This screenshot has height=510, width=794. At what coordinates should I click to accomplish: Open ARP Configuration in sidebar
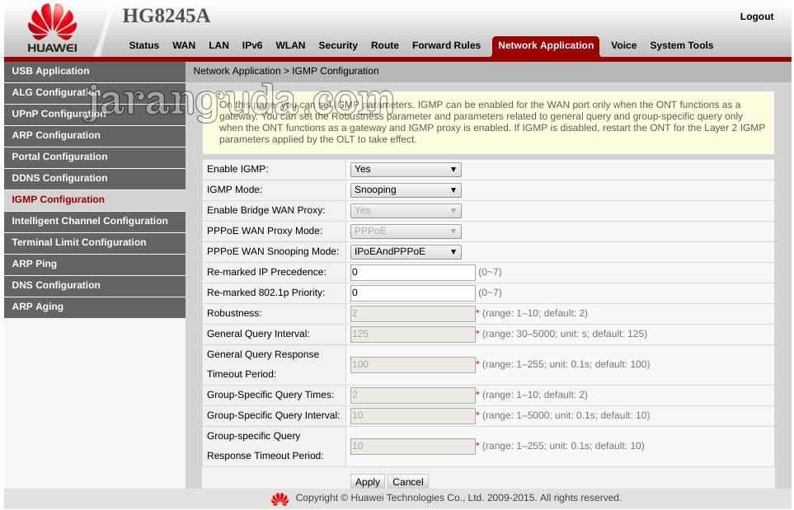click(95, 136)
